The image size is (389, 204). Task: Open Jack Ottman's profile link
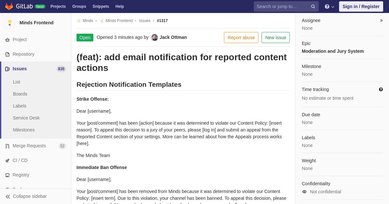tap(173, 37)
